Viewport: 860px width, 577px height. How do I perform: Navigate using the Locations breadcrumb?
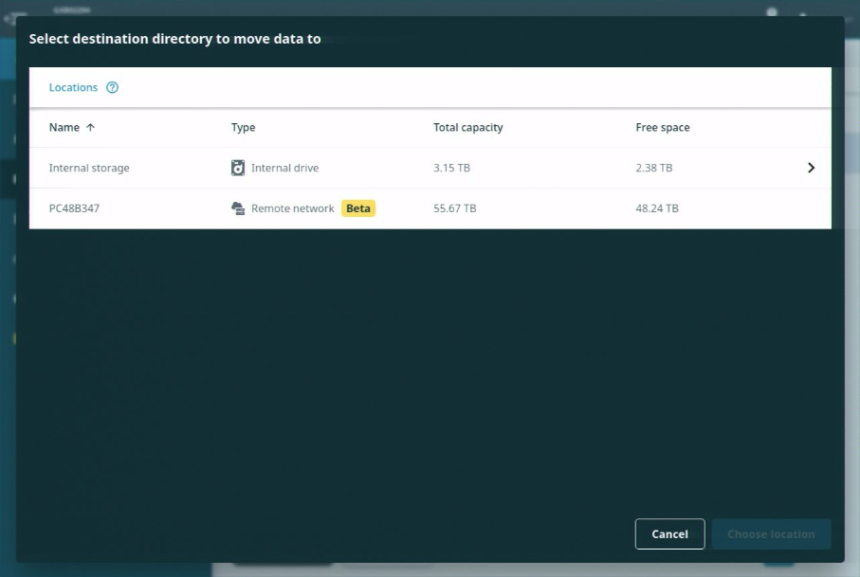pos(73,87)
